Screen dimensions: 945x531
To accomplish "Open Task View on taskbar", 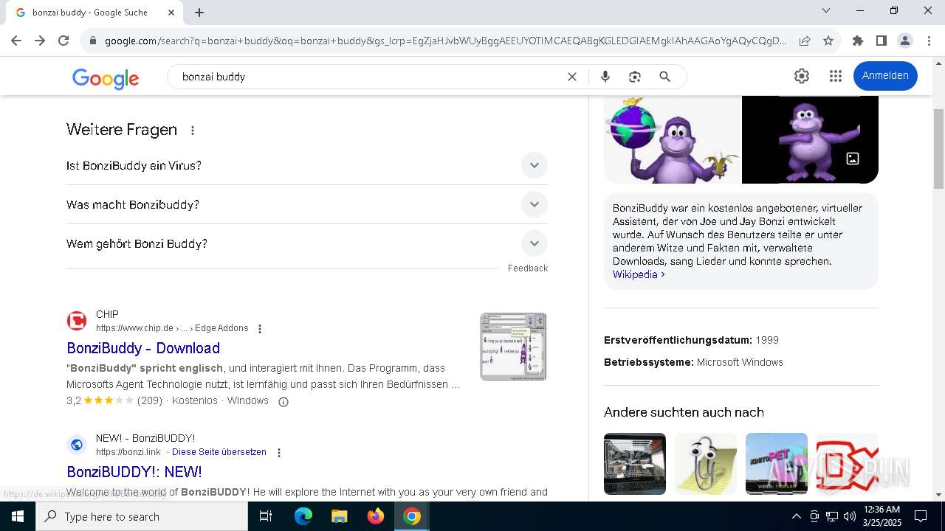I will coord(266,516).
